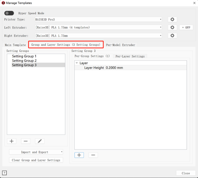Select Setting Group 1 in list
This screenshot has width=198, height=178.
coord(24,56)
